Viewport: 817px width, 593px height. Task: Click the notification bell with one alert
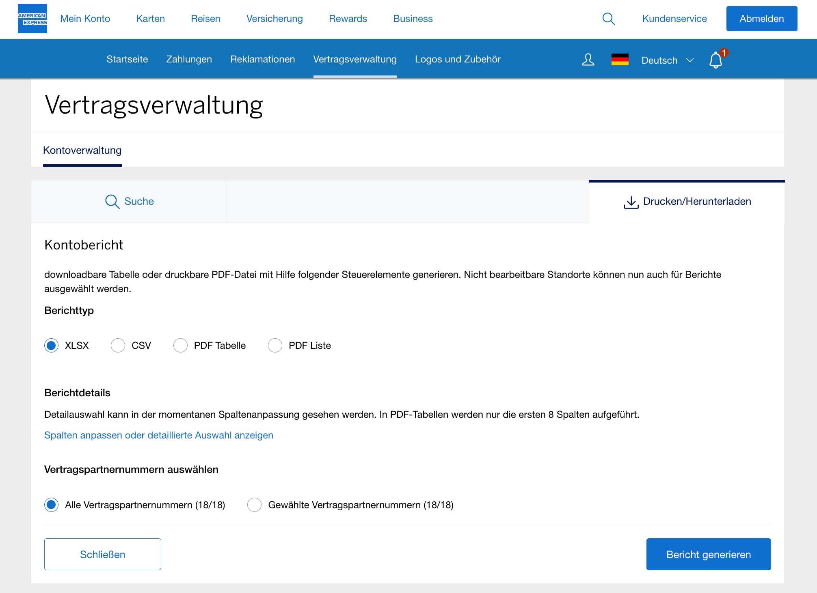[715, 60]
